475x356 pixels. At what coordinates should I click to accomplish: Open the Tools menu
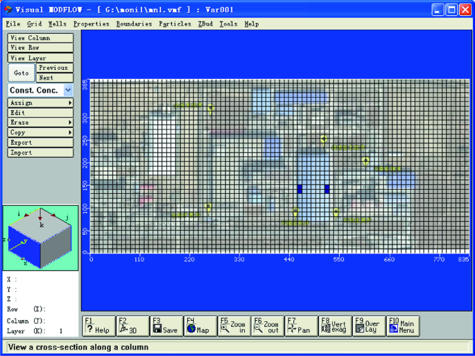[x=228, y=24]
